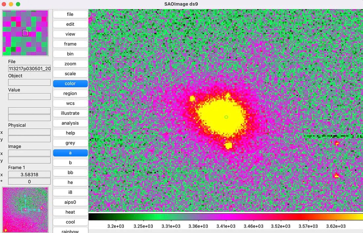Viewport: 363px width, 233px height.
Task: Open the edit menu
Action: 70,24
